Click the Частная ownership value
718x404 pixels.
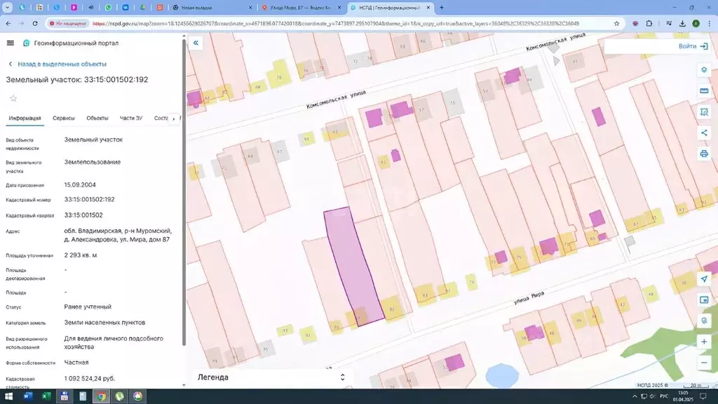coord(76,363)
